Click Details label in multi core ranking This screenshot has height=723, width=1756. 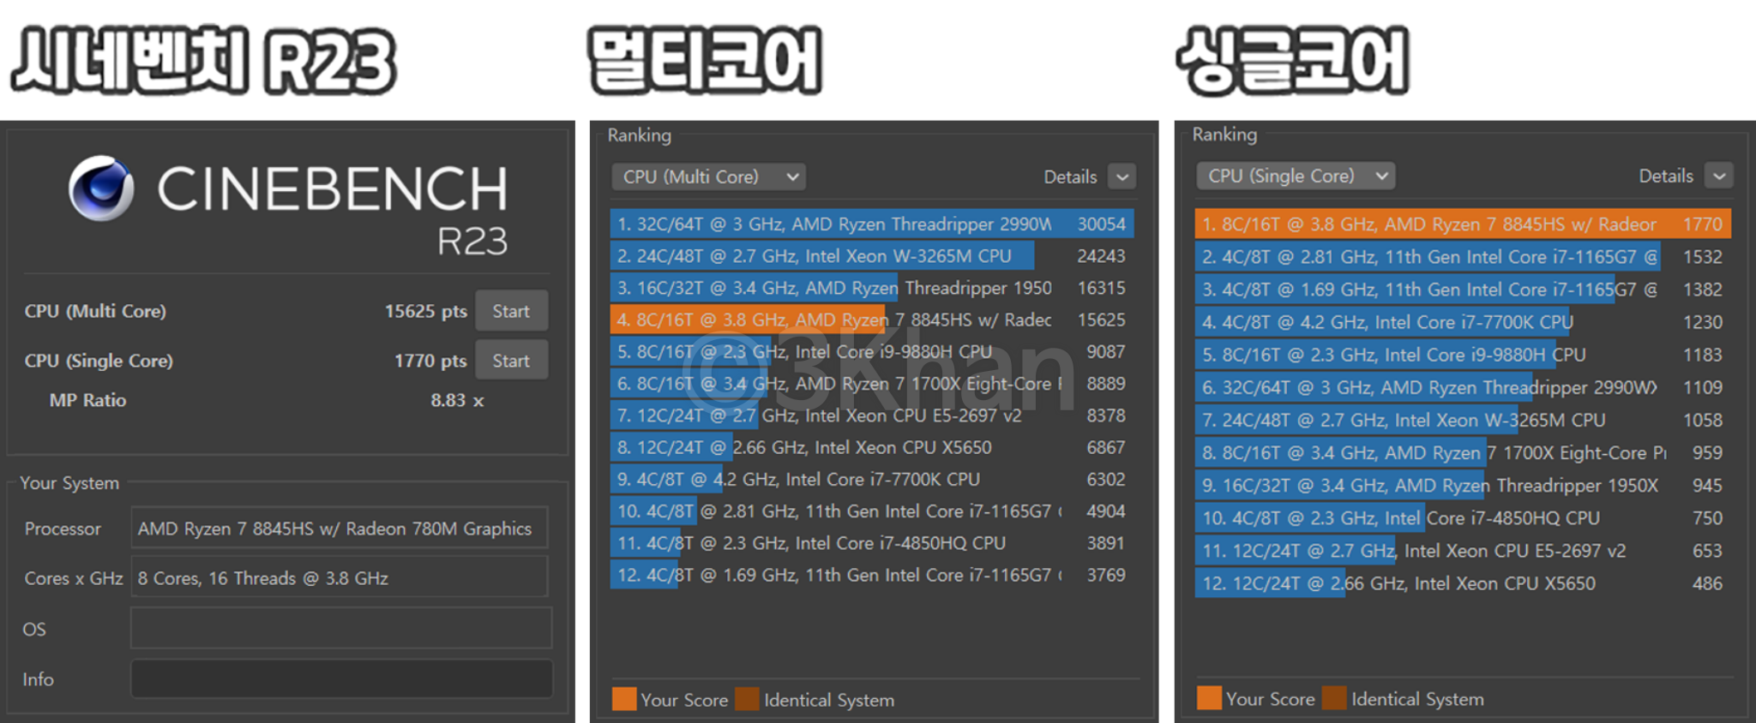coord(1070,177)
